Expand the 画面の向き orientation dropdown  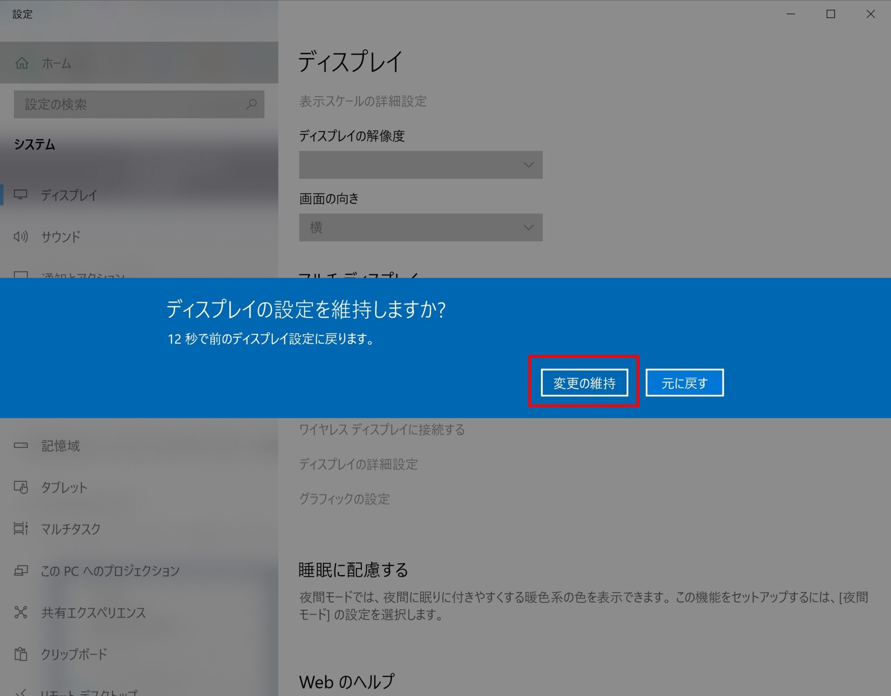click(420, 227)
